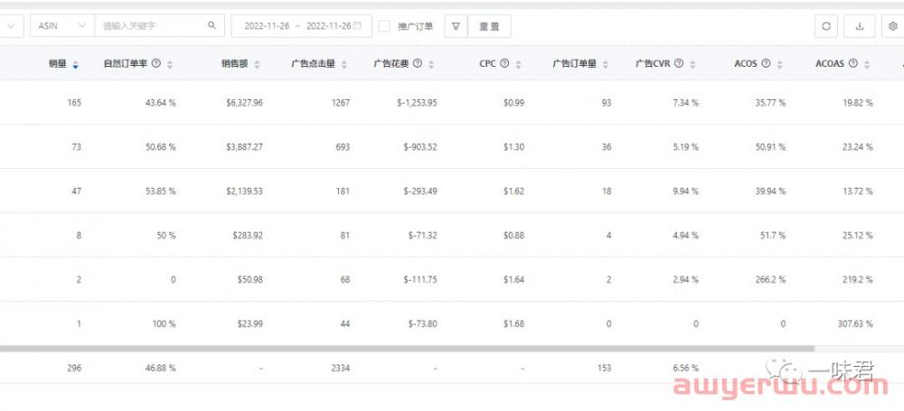Show help tooltip for ACOS
The width and height of the screenshot is (904, 411).
click(766, 64)
